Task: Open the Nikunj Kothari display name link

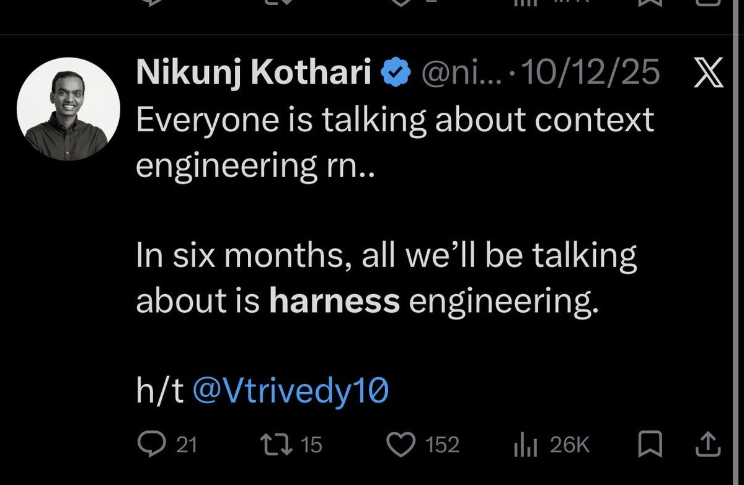Action: 254,74
